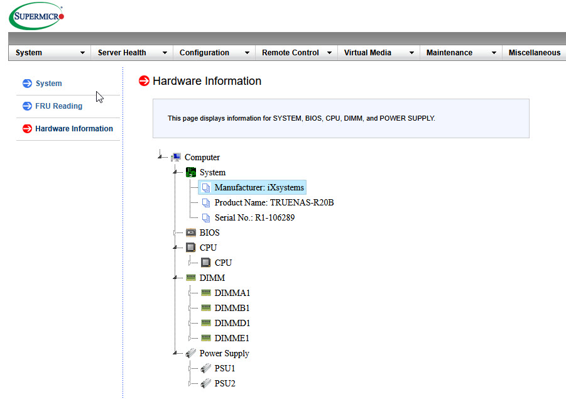This screenshot has width=566, height=399.
Task: Collapse the Power Supply tree node
Action: [x=175, y=353]
